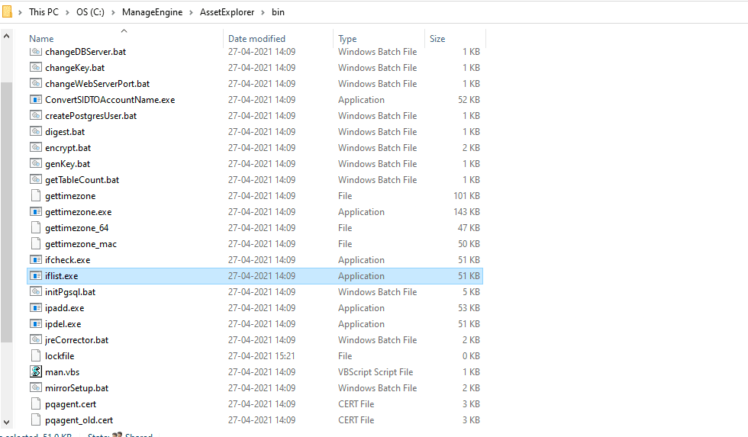748x437 pixels.
Task: Click the gettimezone.exe application icon
Action: point(36,211)
